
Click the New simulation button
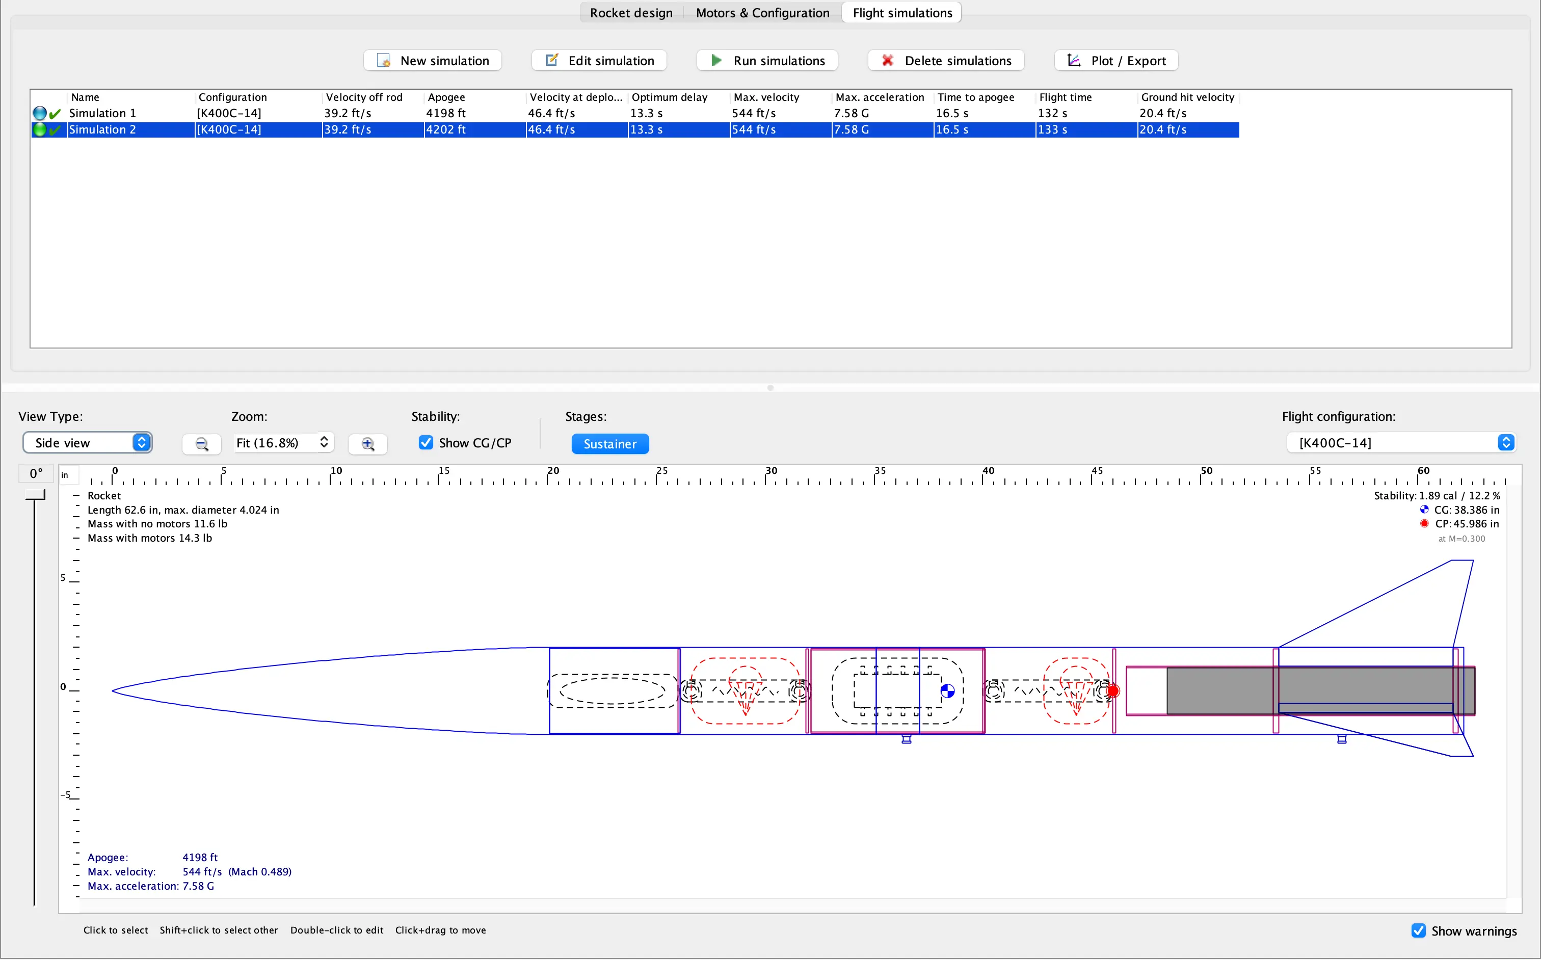click(x=433, y=60)
